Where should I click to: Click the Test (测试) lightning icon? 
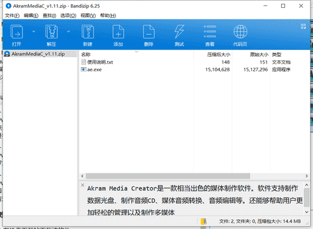pyautogui.click(x=179, y=32)
